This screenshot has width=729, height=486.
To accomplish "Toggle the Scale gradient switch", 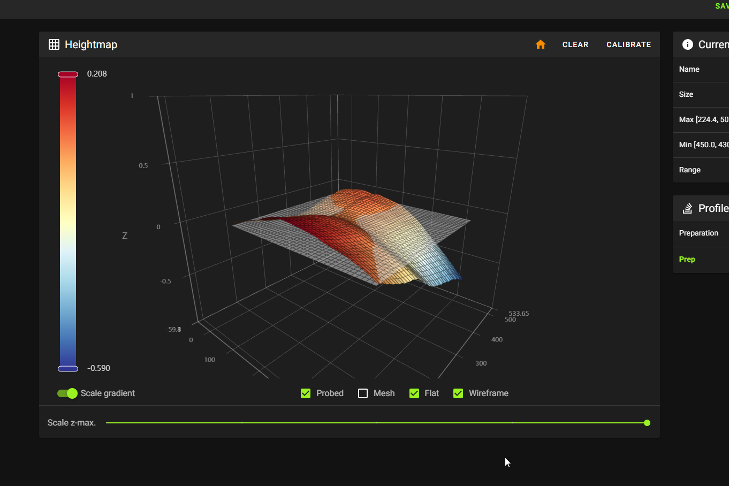I will pos(67,393).
